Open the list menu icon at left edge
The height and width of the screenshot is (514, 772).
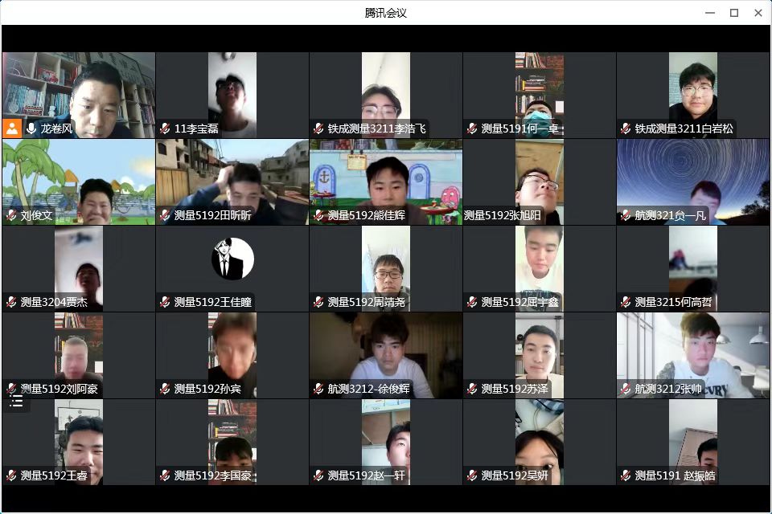point(16,402)
